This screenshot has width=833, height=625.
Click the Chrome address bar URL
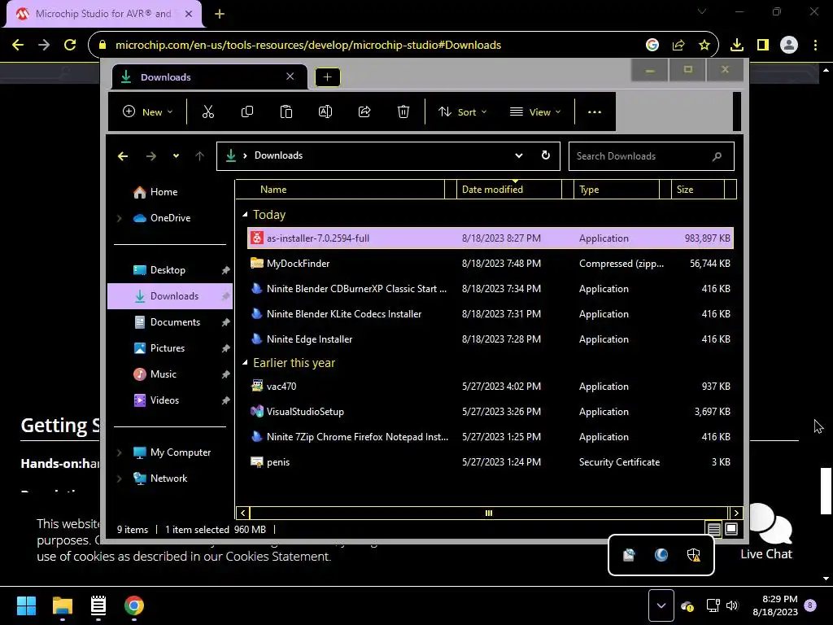click(308, 46)
